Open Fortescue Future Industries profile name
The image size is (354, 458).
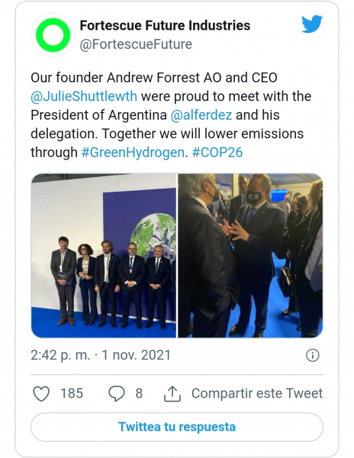(x=165, y=25)
